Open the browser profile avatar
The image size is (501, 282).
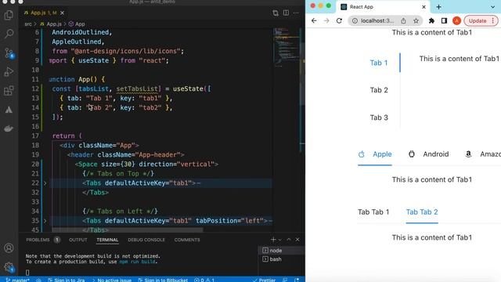pyautogui.click(x=456, y=21)
